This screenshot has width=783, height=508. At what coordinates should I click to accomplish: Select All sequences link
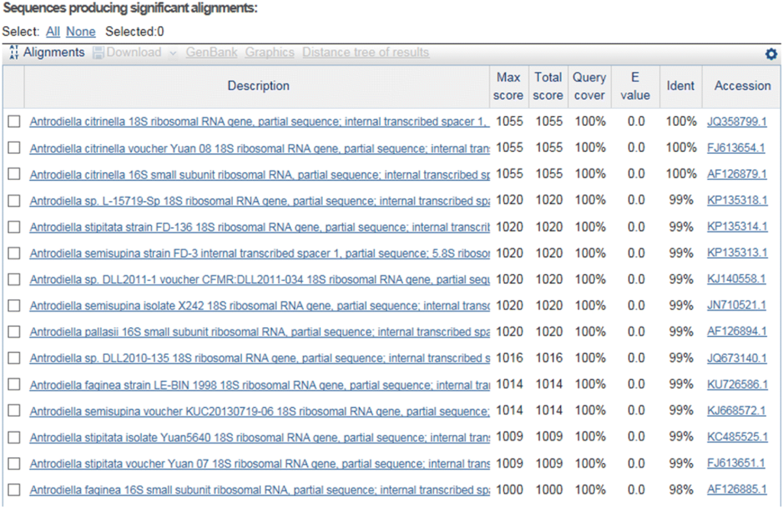pos(53,31)
